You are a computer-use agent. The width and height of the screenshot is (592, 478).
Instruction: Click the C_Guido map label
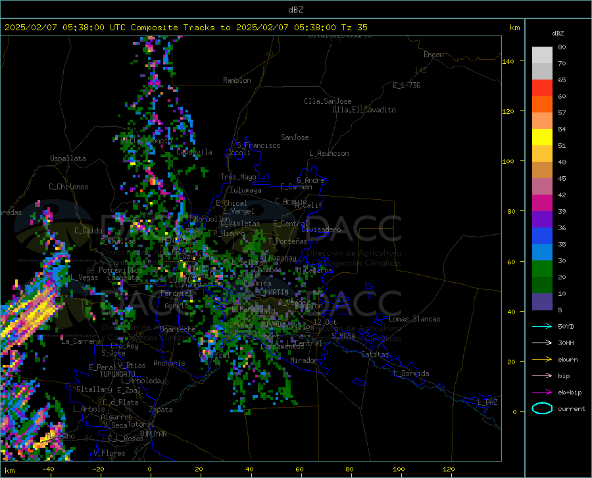(88, 231)
